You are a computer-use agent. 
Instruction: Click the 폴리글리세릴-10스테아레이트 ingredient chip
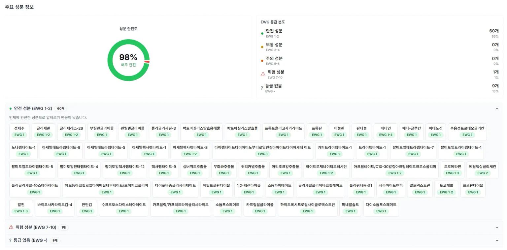[35, 189]
